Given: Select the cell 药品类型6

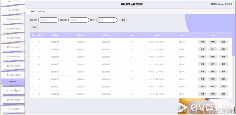Looking at the screenshot, I should pyautogui.click(x=106, y=57).
